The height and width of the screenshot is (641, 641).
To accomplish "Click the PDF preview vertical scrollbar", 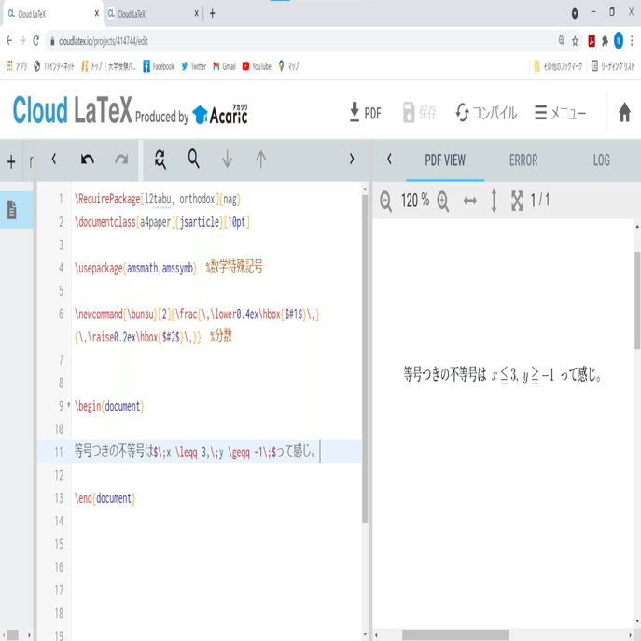I will [637, 300].
